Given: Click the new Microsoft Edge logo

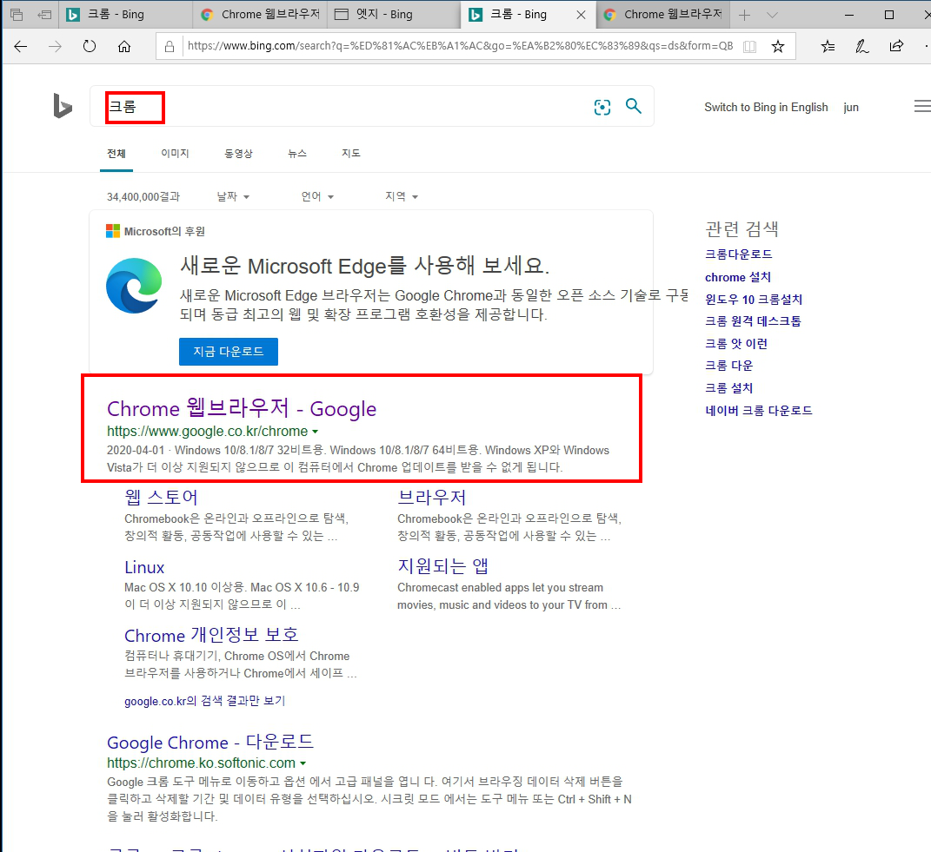Looking at the screenshot, I should tap(134, 286).
